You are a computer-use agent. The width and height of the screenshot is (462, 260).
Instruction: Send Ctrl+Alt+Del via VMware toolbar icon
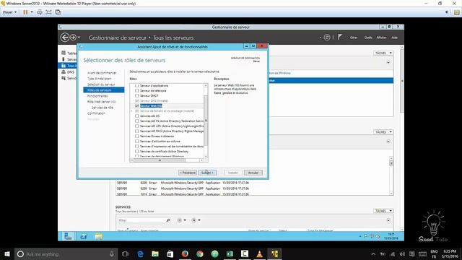coord(40,12)
